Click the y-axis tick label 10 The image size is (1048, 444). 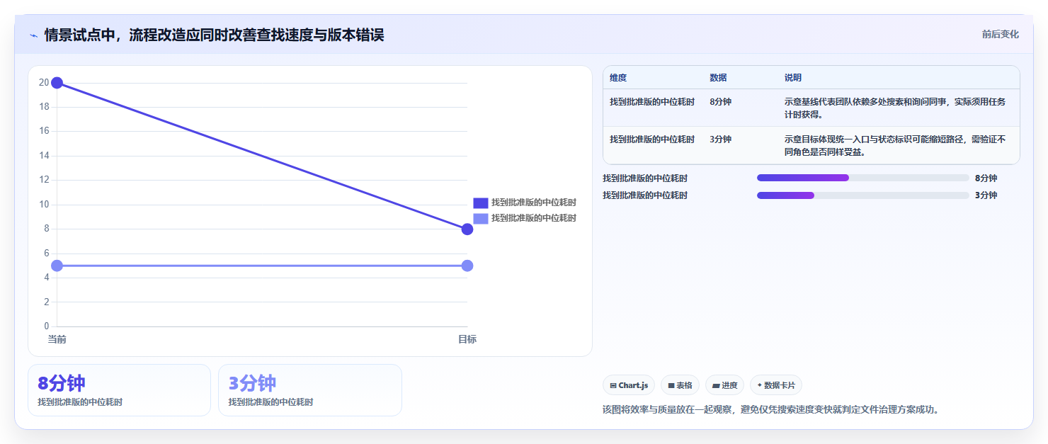44,205
